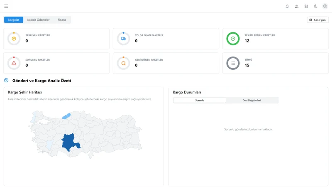Click the yellow box icon for Bekleyen Paketler
This screenshot has height=187, width=332.
pyautogui.click(x=14, y=39)
